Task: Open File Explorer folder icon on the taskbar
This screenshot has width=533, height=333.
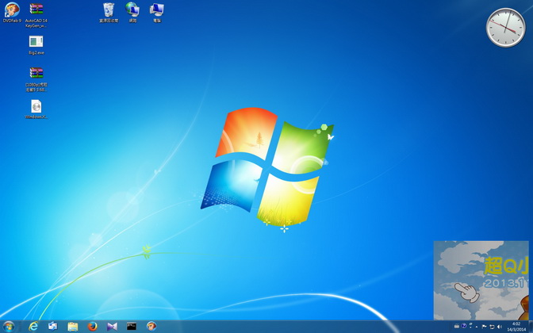Action: (x=73, y=327)
